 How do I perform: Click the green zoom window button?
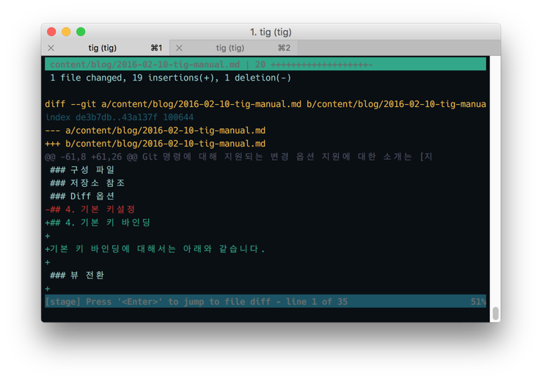pyautogui.click(x=81, y=32)
